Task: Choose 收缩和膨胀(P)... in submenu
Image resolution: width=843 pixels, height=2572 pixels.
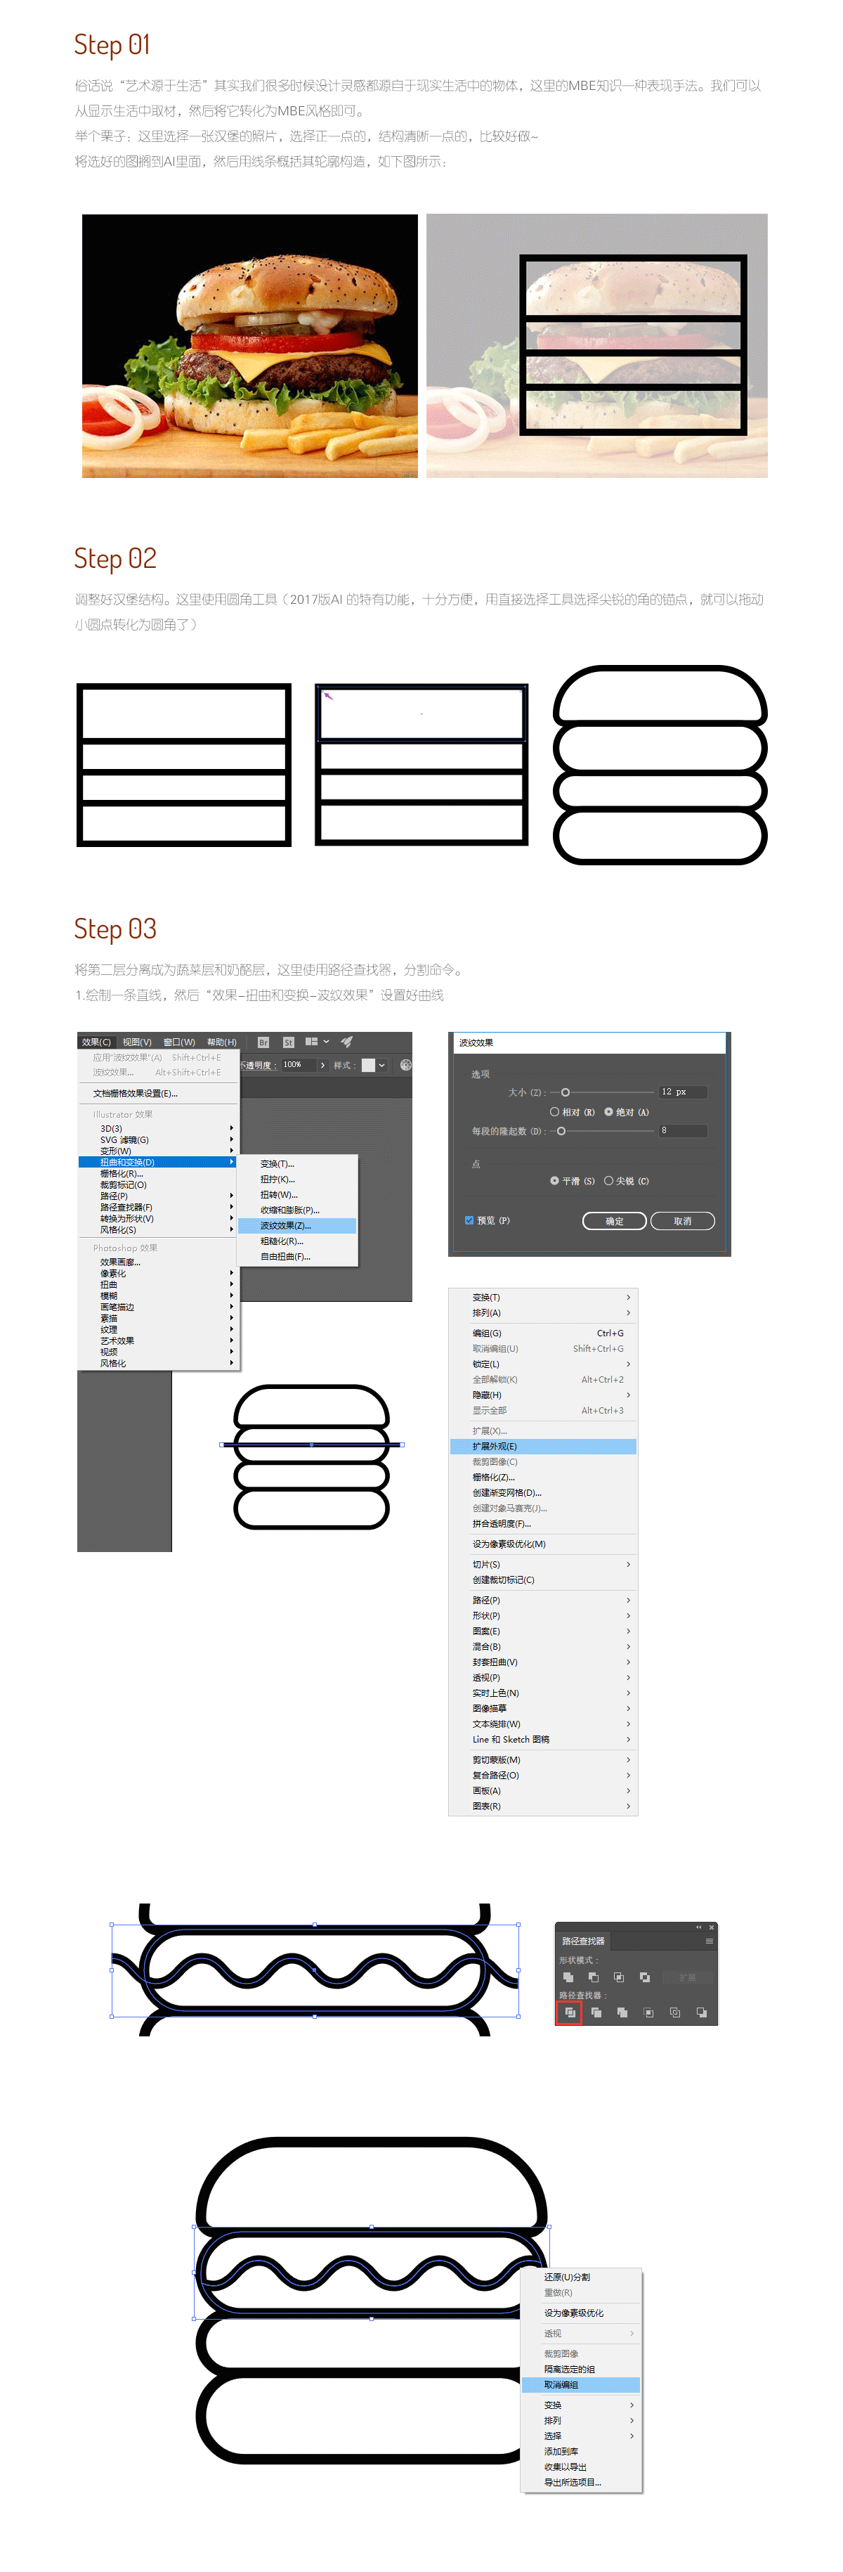Action: coord(297,1209)
